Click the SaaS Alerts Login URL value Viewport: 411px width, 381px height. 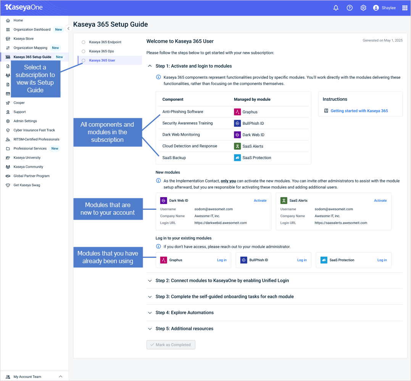[x=341, y=223]
